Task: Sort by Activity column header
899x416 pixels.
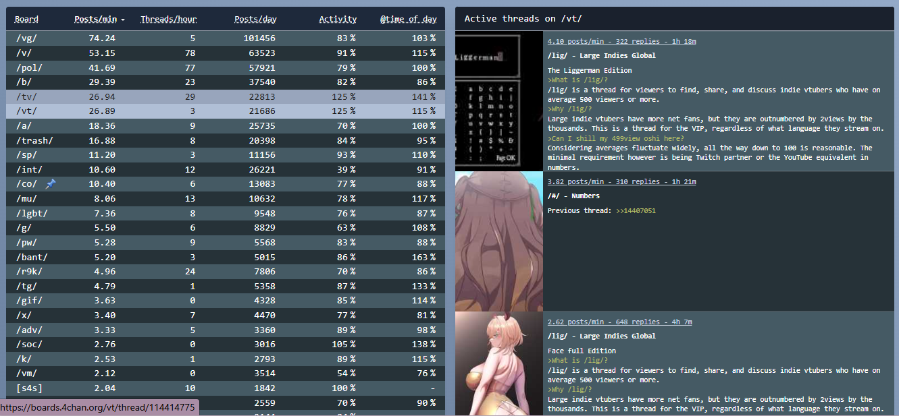Action: tap(338, 19)
